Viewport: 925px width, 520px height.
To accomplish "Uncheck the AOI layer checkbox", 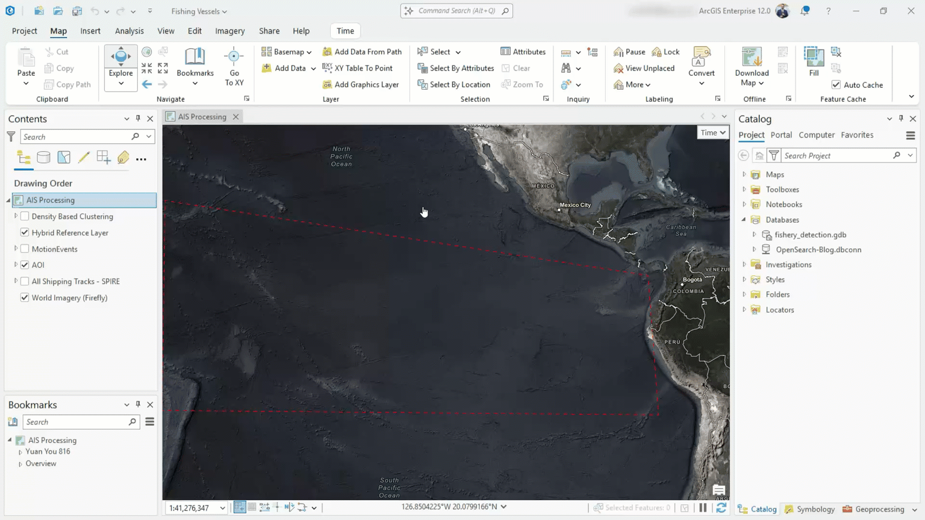I will (25, 265).
